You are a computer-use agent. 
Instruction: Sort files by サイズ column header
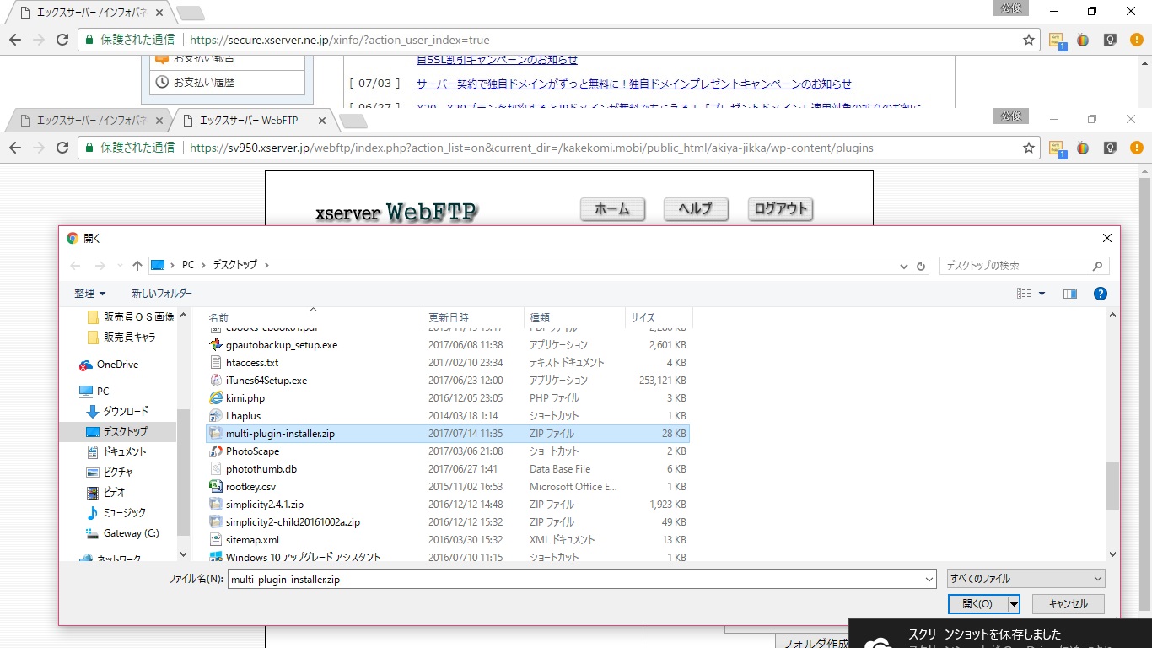click(659, 317)
